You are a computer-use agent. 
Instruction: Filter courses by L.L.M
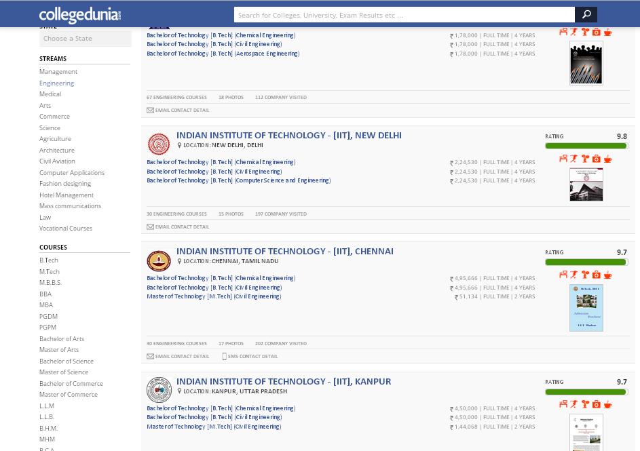click(x=47, y=406)
